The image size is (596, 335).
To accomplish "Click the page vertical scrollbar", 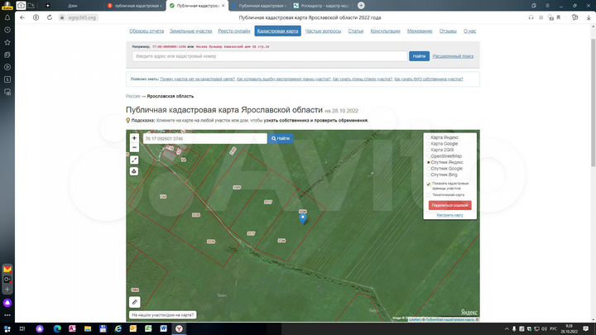I will pyautogui.click(x=593, y=103).
